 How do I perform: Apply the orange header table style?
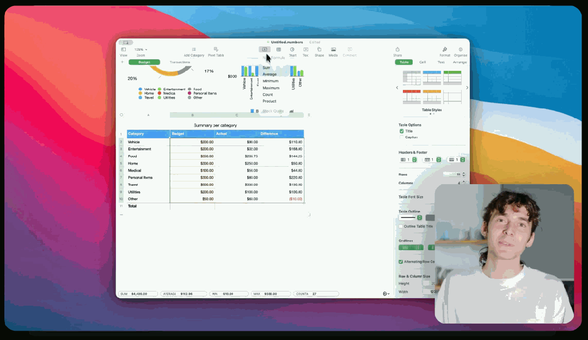(x=432, y=97)
